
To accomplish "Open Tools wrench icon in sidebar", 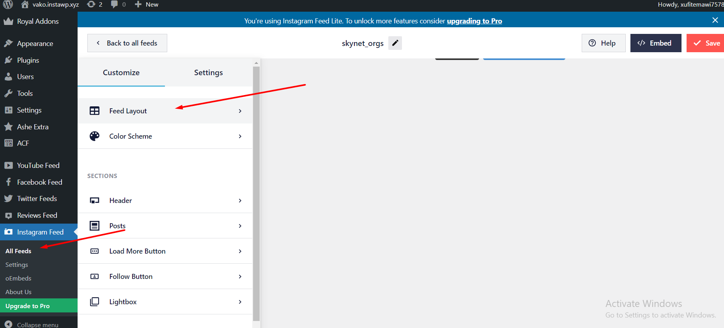I will [8, 93].
